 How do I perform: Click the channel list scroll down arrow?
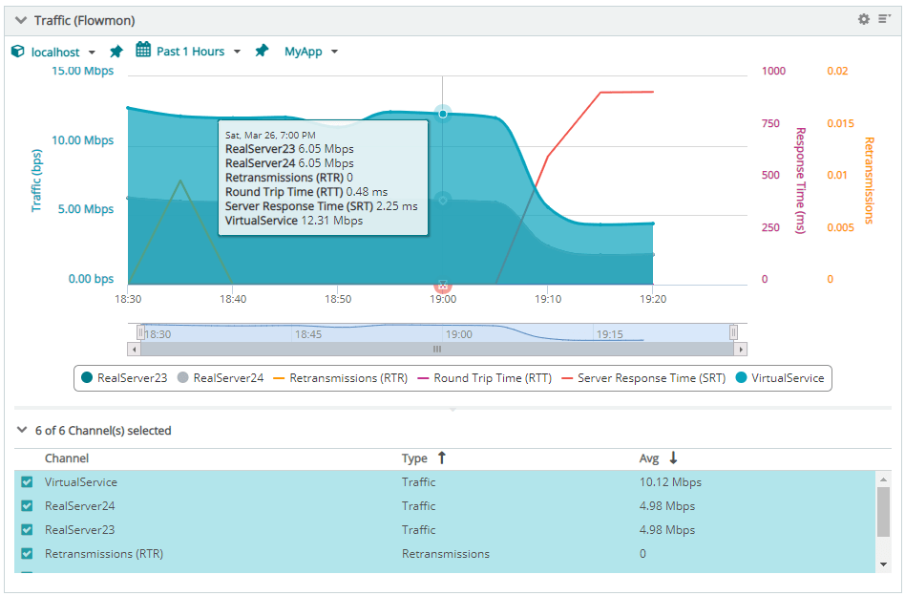tap(883, 564)
